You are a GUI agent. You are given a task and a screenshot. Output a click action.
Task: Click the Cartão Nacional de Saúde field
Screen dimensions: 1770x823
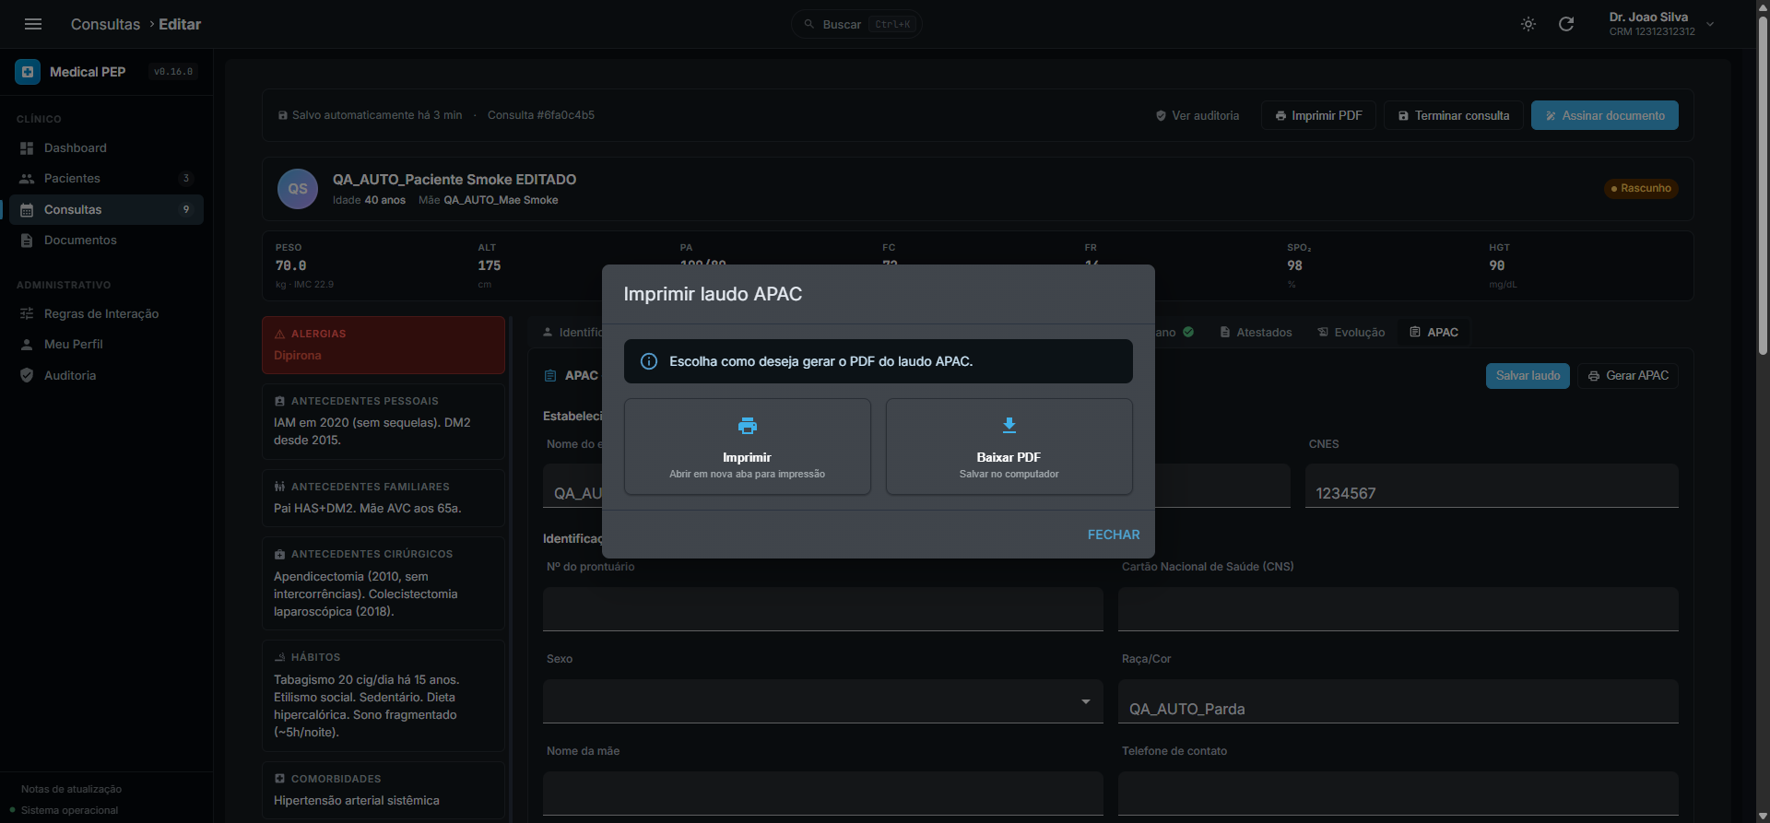[x=1398, y=609]
